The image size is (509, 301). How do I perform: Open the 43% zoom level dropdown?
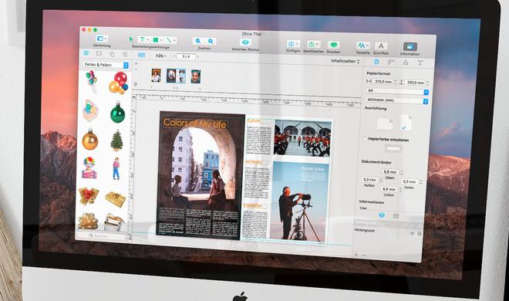point(160,56)
